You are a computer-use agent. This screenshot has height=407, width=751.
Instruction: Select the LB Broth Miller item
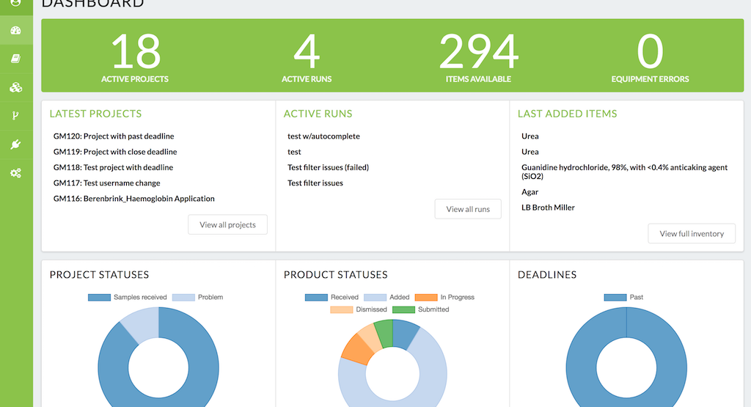548,208
